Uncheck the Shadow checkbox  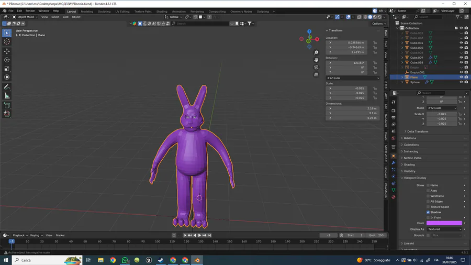[x=428, y=213]
